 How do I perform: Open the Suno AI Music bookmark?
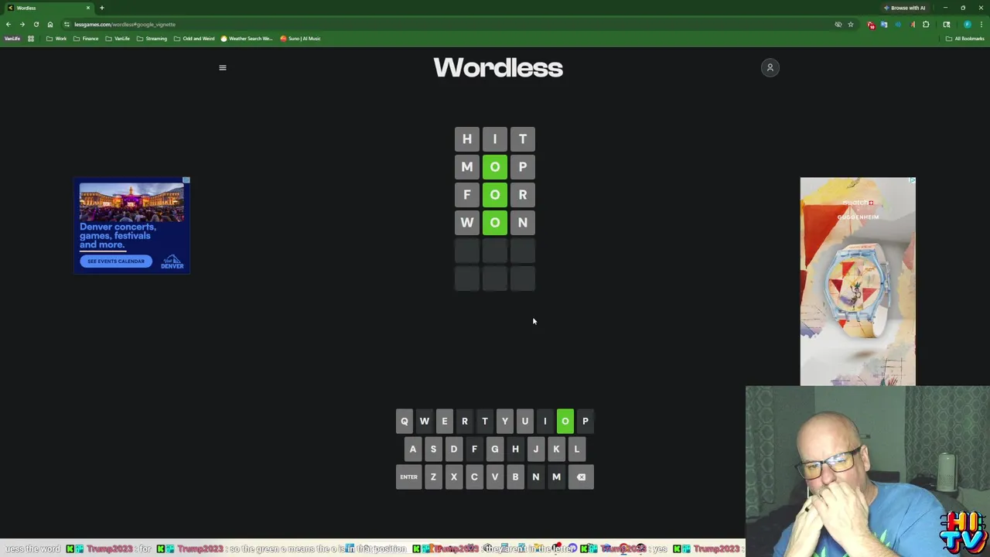tap(300, 38)
